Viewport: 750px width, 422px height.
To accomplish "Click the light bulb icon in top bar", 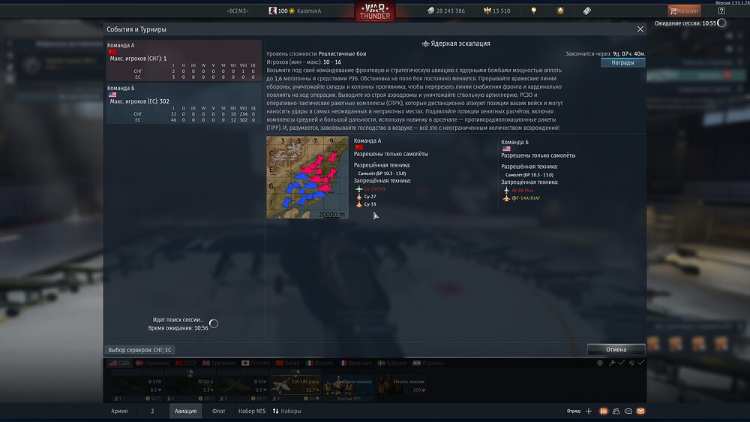I will click(534, 11).
